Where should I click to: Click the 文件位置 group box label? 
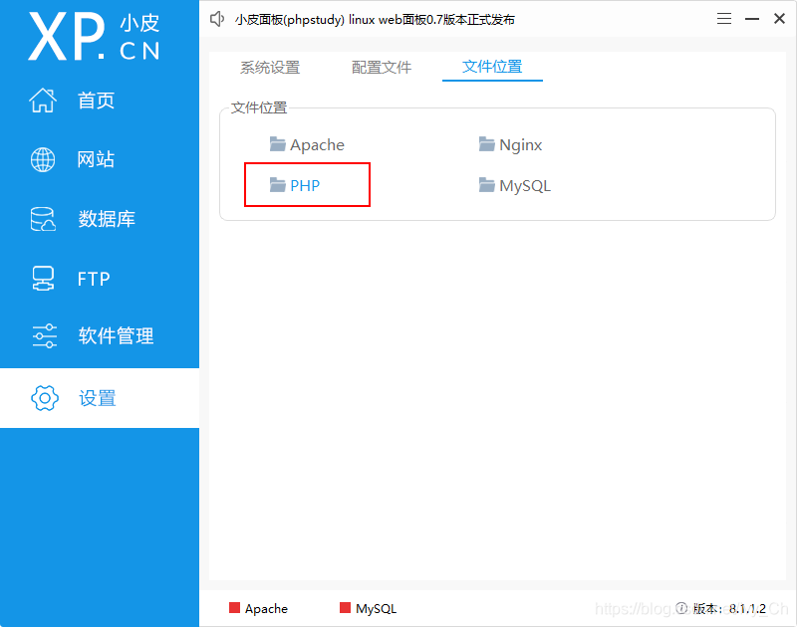coord(259,107)
